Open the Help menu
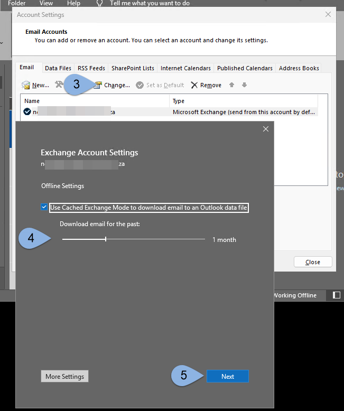 (x=73, y=3)
